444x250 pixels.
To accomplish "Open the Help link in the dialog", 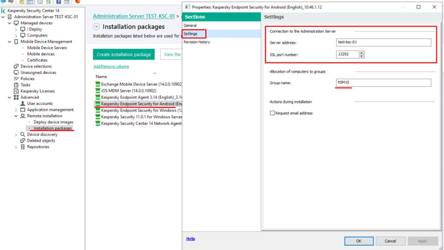I will click(190, 238).
